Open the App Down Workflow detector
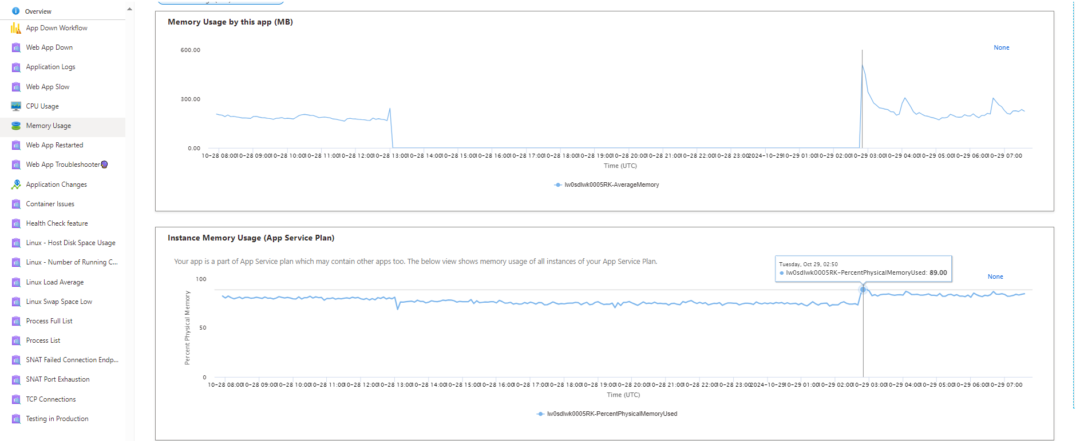The width and height of the screenshot is (1076, 441). (56, 27)
